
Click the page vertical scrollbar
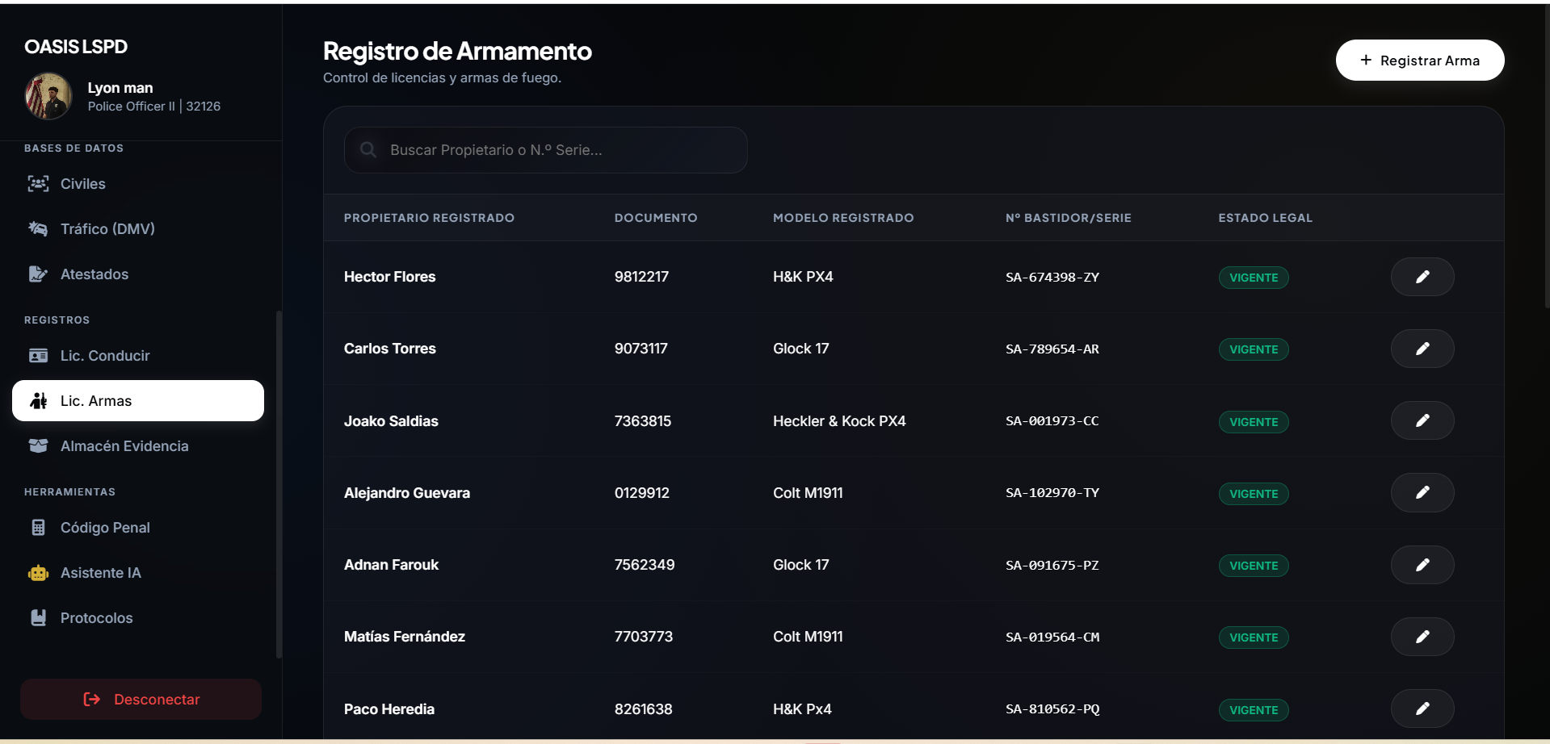click(1547, 156)
